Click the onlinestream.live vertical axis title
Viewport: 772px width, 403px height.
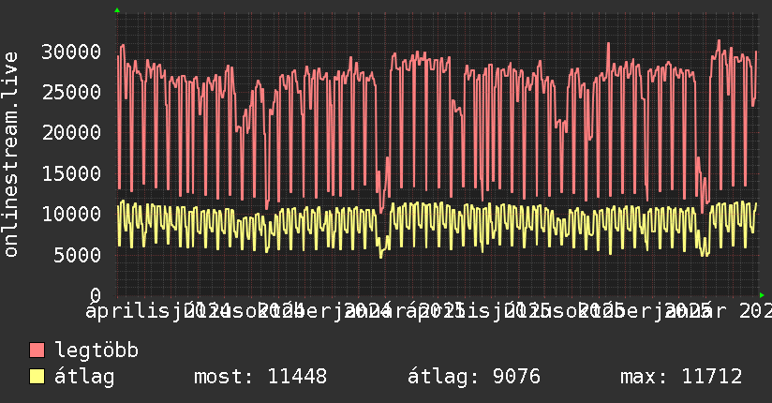click(x=10, y=155)
